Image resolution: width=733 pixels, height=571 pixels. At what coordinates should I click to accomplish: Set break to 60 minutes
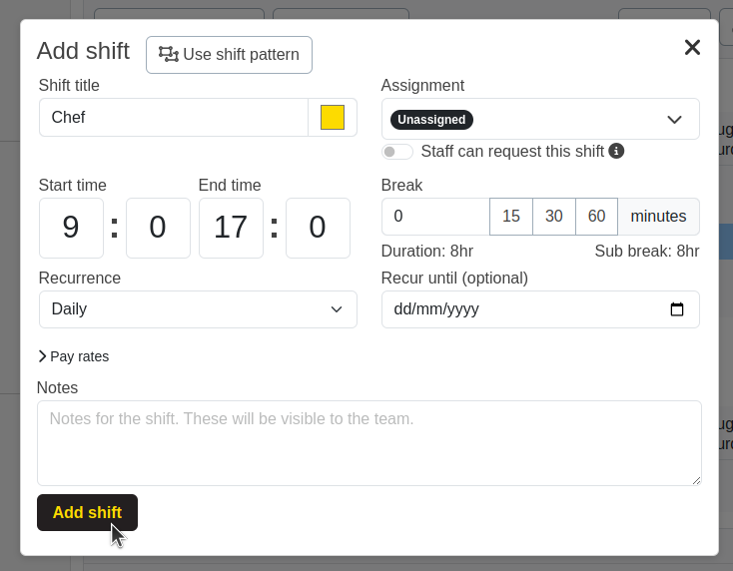coord(597,217)
